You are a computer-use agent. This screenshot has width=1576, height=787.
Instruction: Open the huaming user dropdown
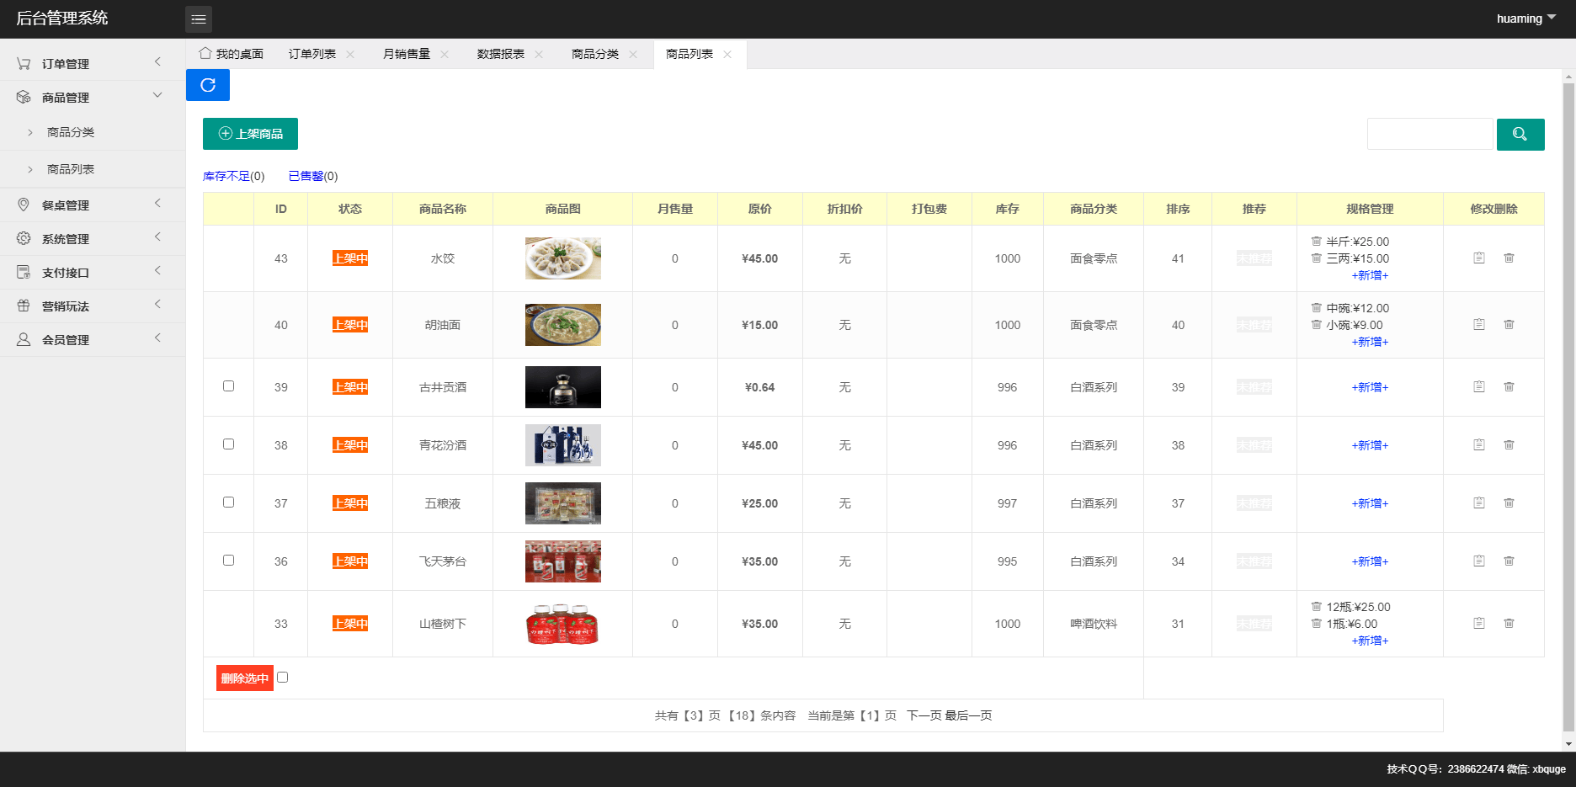pyautogui.click(x=1525, y=19)
